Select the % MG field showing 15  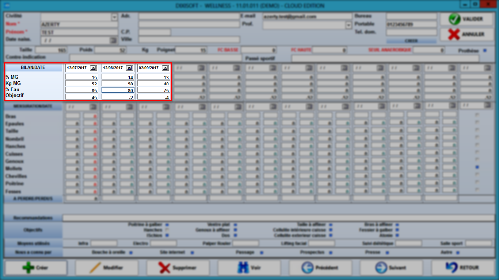tap(82, 77)
